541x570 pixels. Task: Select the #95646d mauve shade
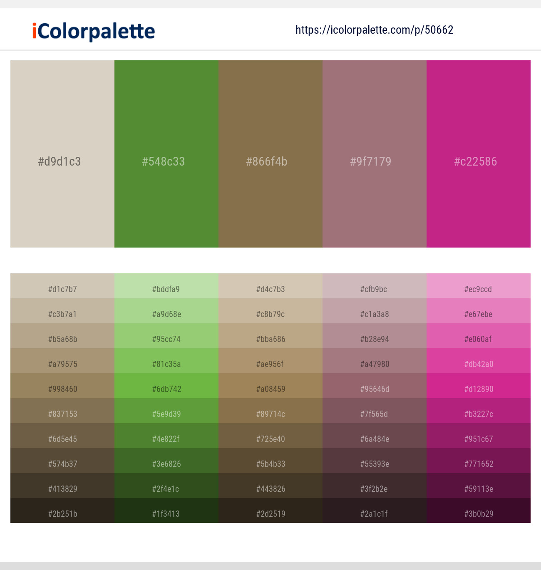pyautogui.click(x=374, y=389)
